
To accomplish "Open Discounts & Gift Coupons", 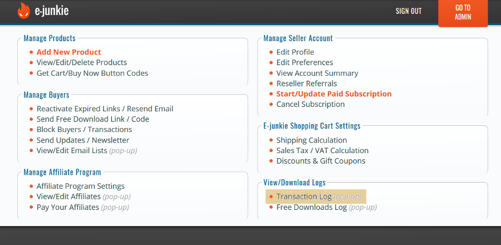I will pyautogui.click(x=321, y=161).
